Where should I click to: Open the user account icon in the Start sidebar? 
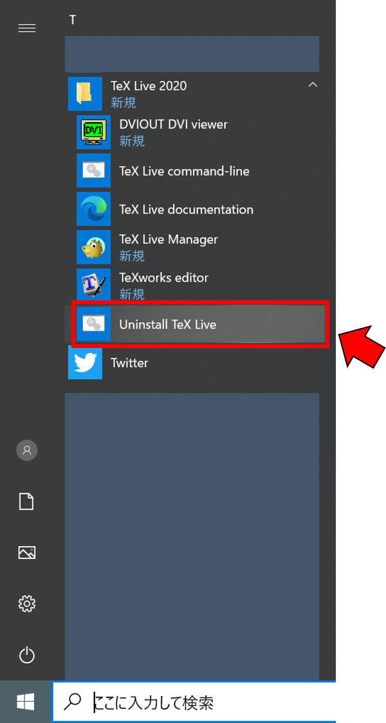pos(27,450)
